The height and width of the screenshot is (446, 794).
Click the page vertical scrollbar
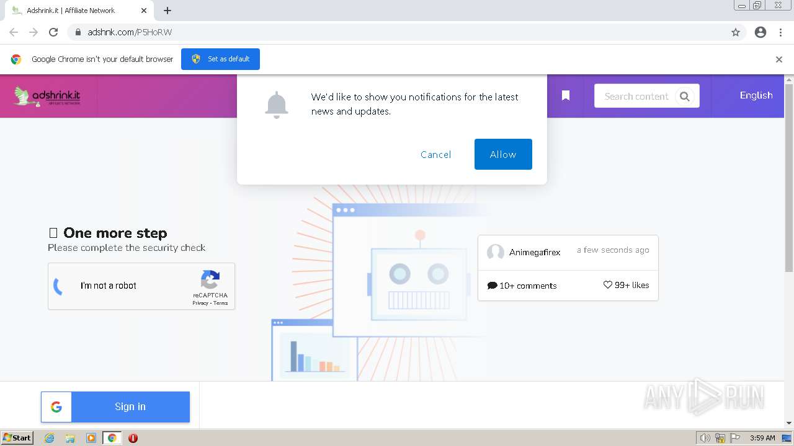[789, 178]
